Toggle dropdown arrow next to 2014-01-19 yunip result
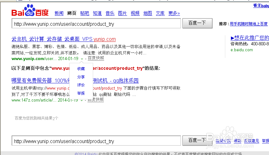269x155 pixels. click(x=82, y=59)
